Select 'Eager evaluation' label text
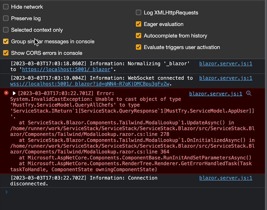The height and width of the screenshot is (210, 267). 164,24
